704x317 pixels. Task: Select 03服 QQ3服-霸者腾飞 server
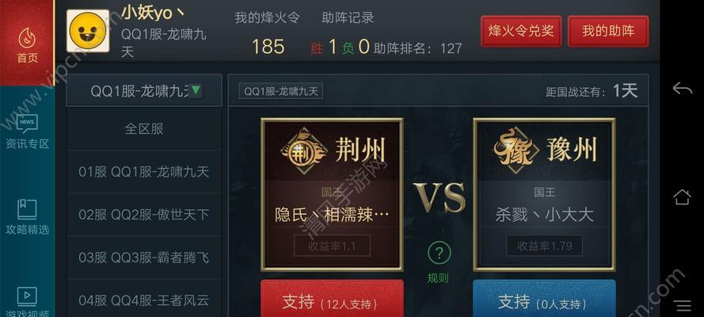pos(144,258)
